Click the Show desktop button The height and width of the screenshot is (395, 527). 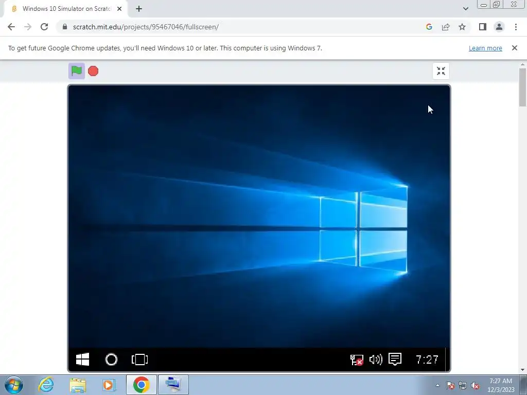coord(523,385)
